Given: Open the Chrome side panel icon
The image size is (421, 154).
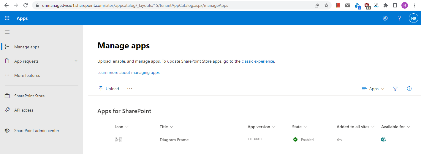Looking at the screenshot, I should [395, 5].
